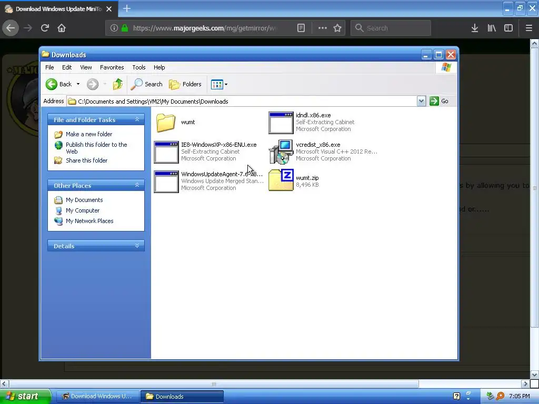
Task: Toggle reader view in Firefox URL bar
Action: point(301,28)
